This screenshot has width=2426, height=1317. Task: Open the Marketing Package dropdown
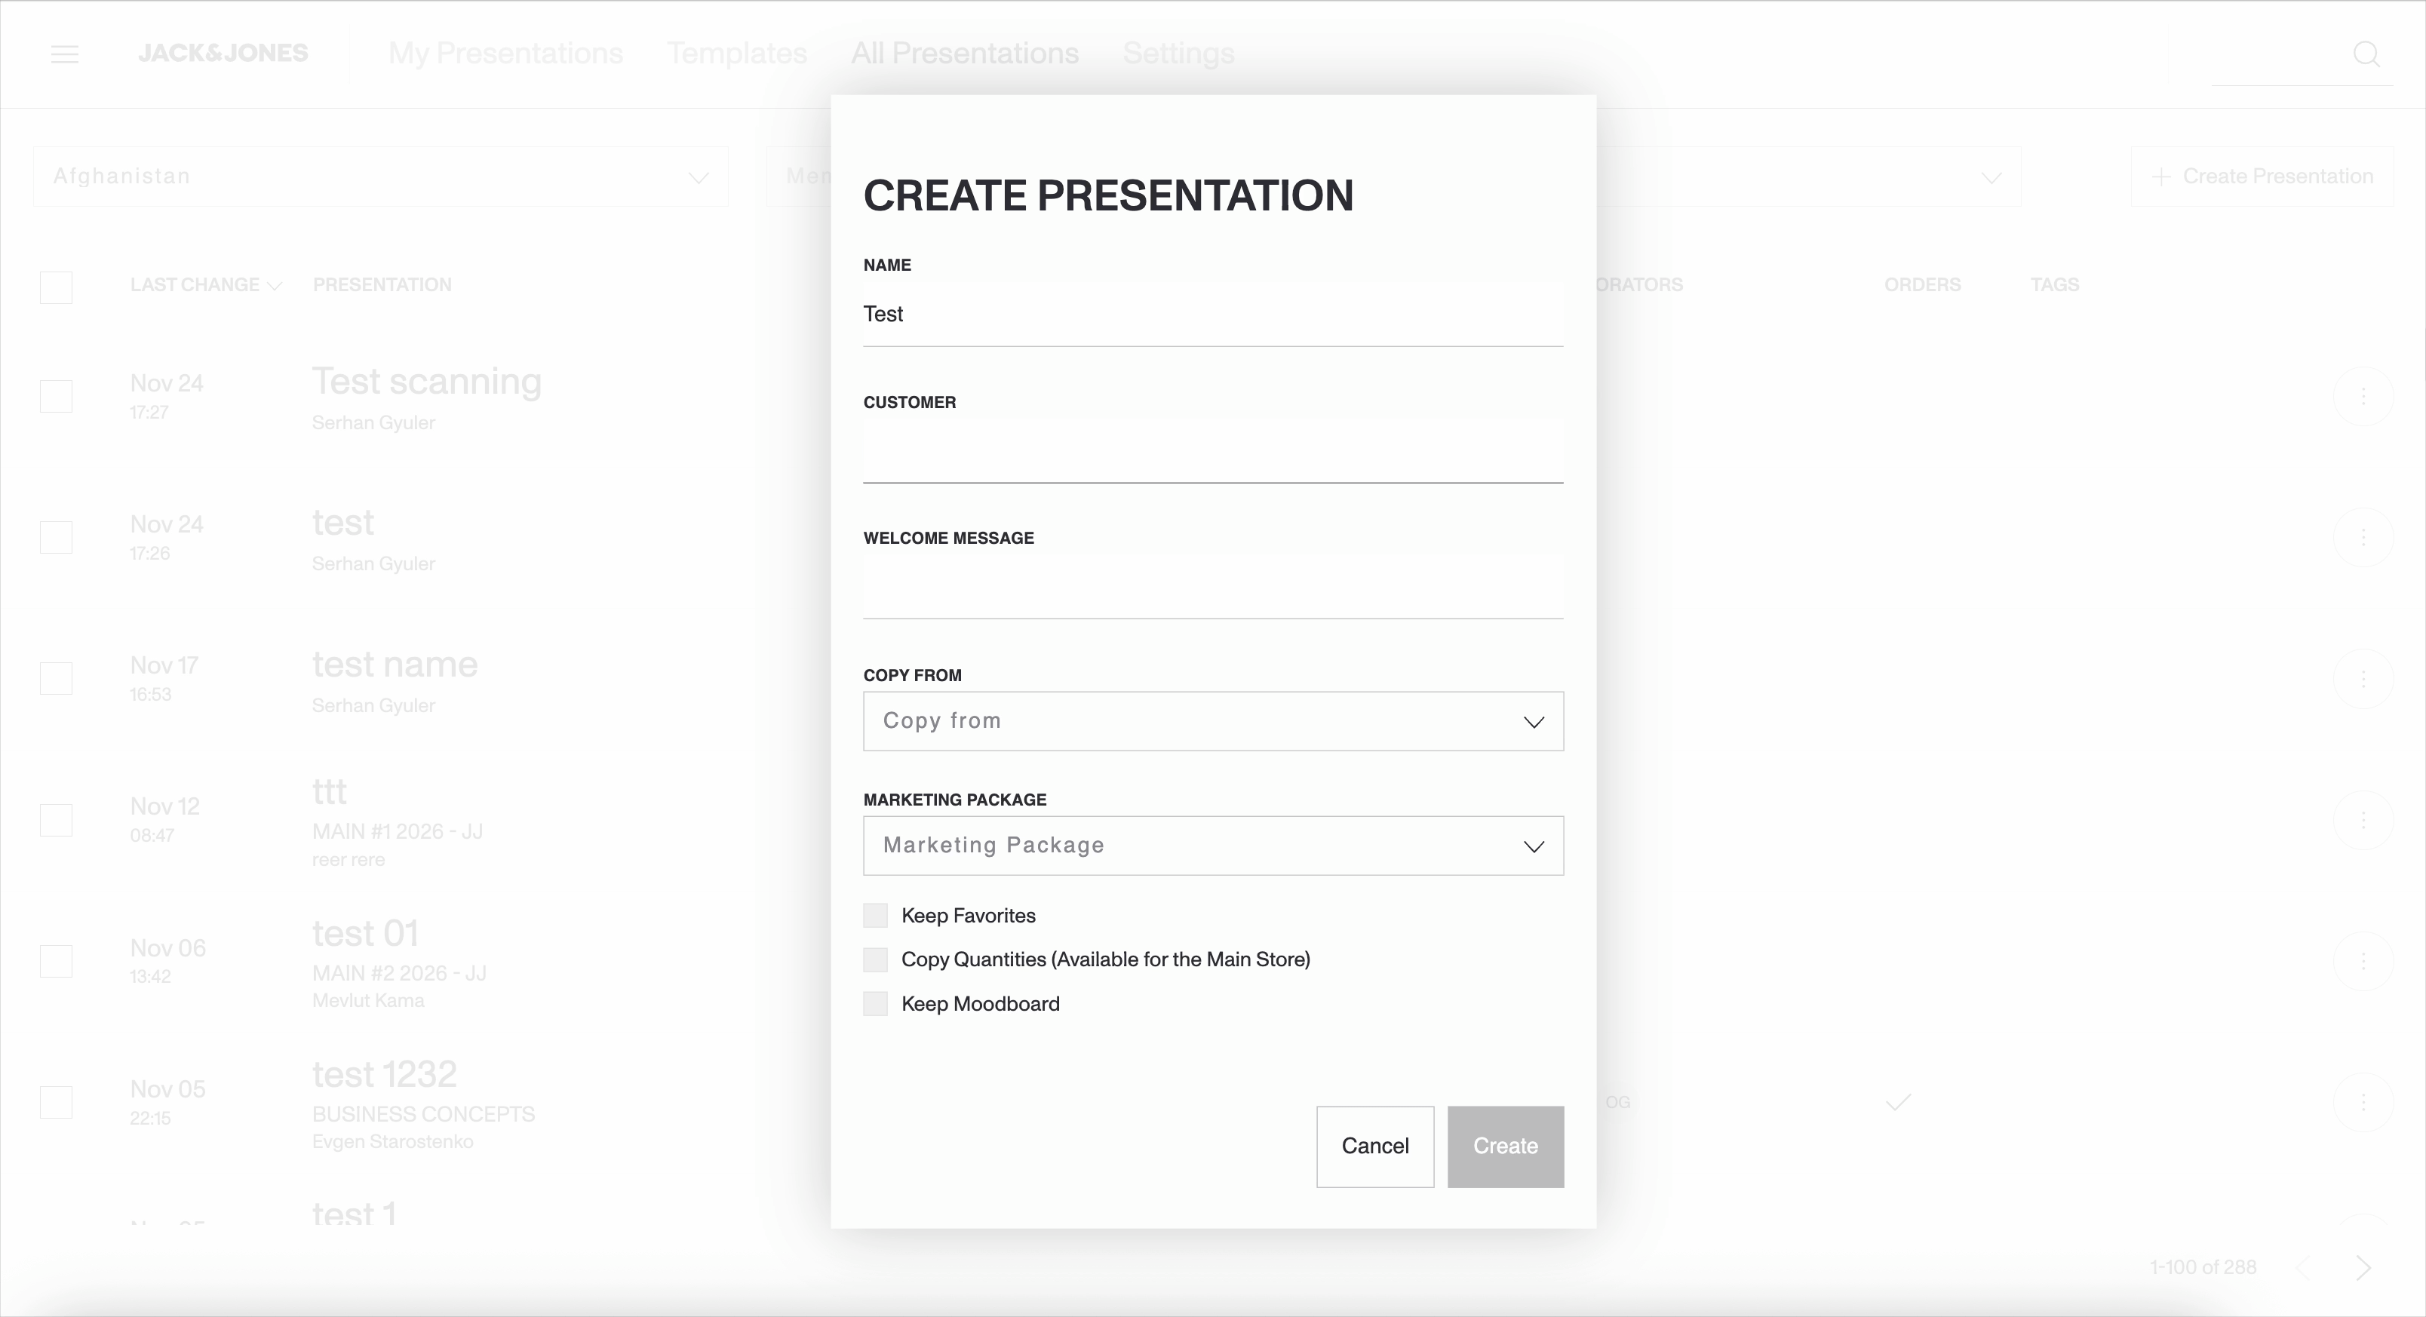[x=1213, y=846]
